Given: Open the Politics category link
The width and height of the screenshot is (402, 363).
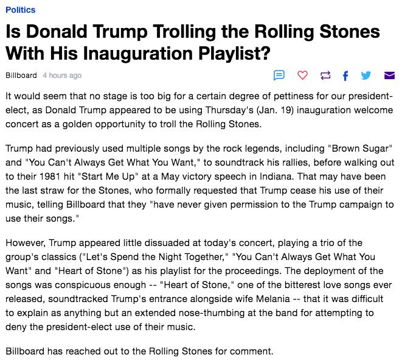Looking at the screenshot, I should pos(21,10).
